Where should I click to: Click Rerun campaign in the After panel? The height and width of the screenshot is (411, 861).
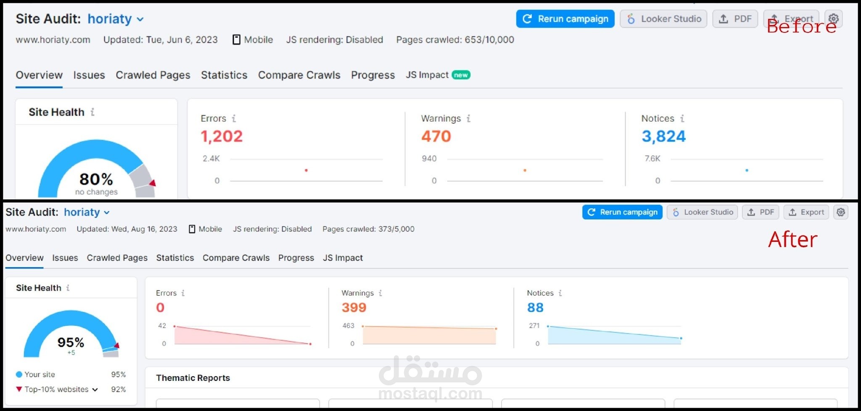622,212
